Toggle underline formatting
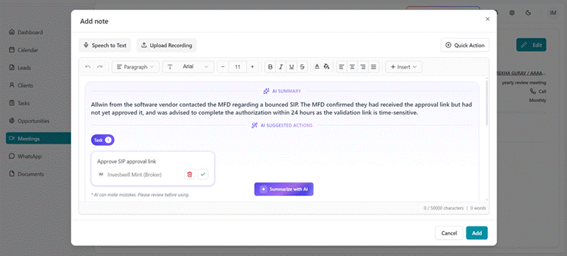Viewport: 567px width, 256px height. click(291, 66)
